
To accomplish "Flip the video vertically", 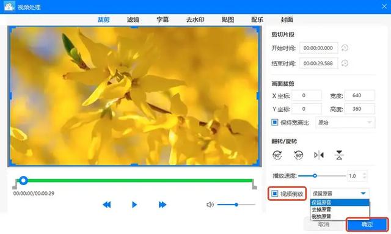I will point(339,155).
